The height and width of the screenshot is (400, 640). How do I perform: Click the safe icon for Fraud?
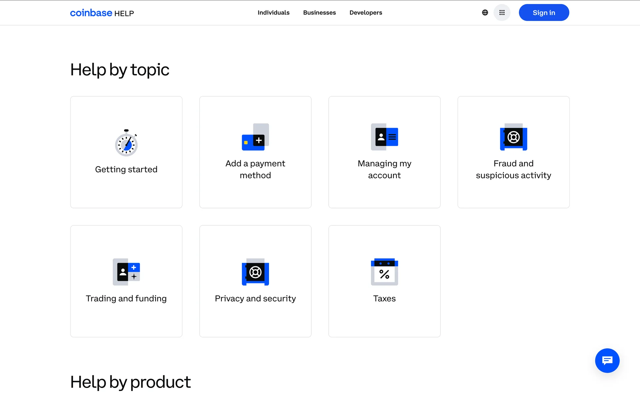513,137
